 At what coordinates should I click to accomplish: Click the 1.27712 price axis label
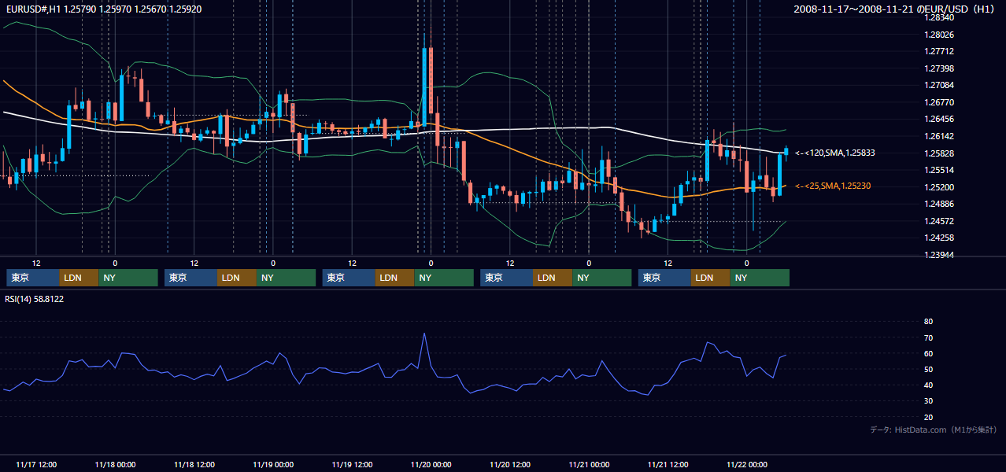tap(940, 52)
